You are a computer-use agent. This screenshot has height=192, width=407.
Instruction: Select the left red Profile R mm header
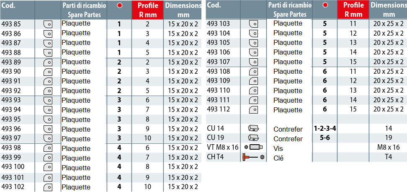[x=147, y=10]
